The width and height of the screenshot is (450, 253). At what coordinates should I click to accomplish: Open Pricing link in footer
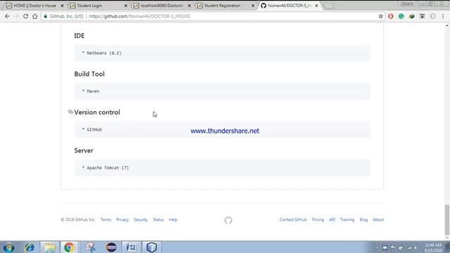(x=318, y=220)
